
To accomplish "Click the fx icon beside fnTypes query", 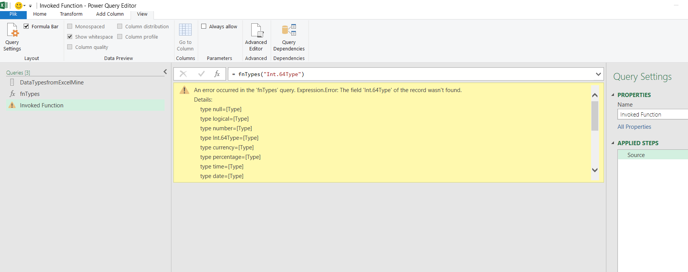I will pos(12,94).
